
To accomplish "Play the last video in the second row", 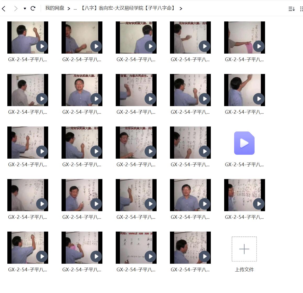I will (244, 90).
